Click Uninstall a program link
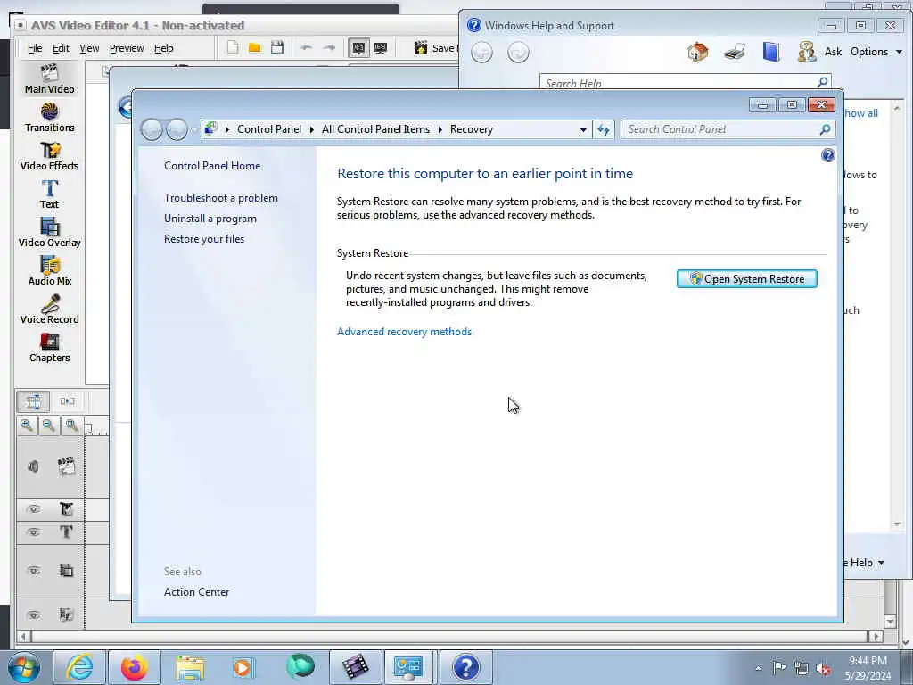913x685 pixels. point(210,219)
